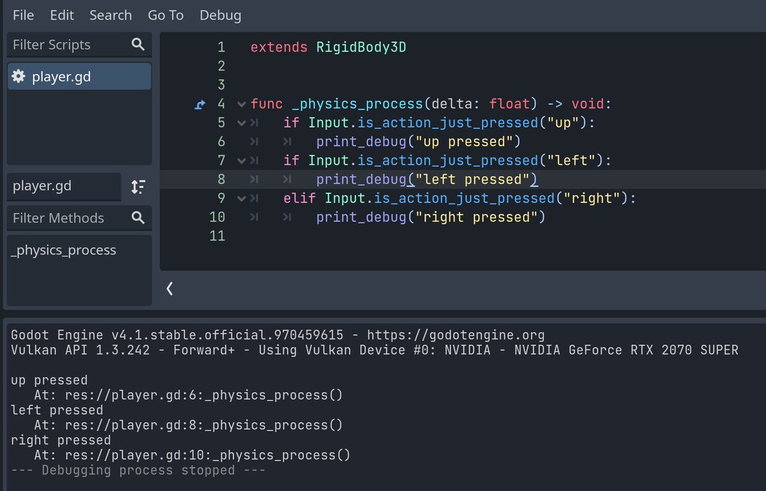
Task: Select player.gd in the script list
Action: 79,77
